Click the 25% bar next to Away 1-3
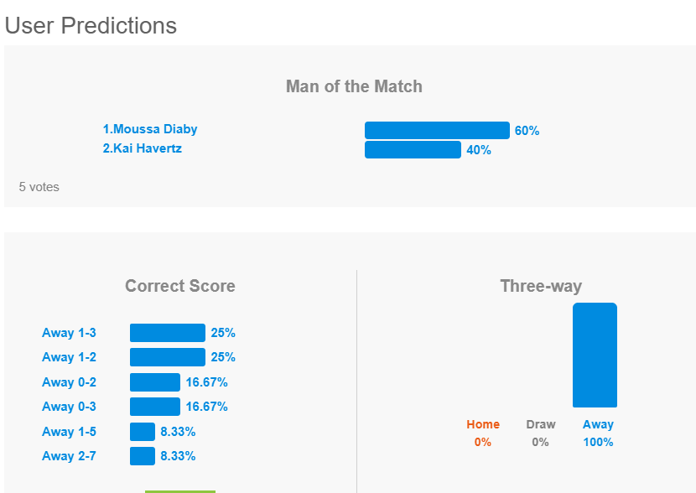696x493 pixels. tap(168, 333)
